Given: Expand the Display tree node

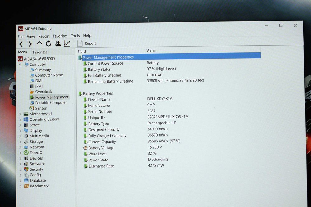Looking at the screenshot, I should 20,131.
